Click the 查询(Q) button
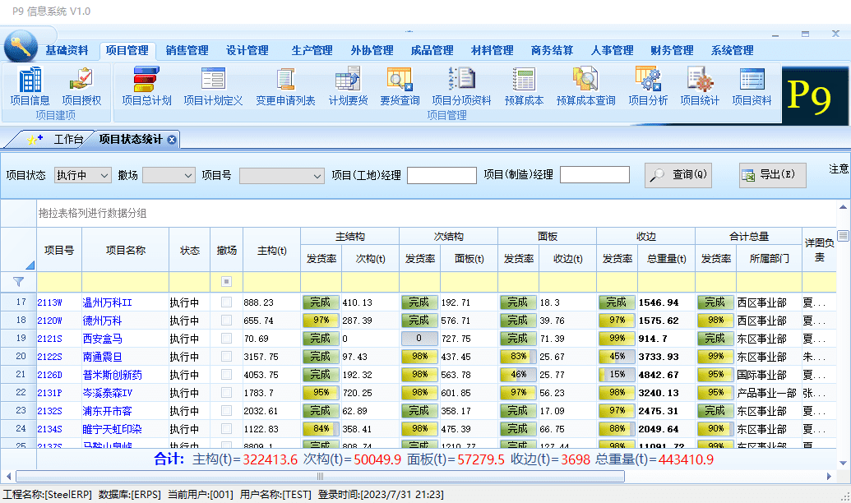The width and height of the screenshot is (851, 503). click(678, 175)
